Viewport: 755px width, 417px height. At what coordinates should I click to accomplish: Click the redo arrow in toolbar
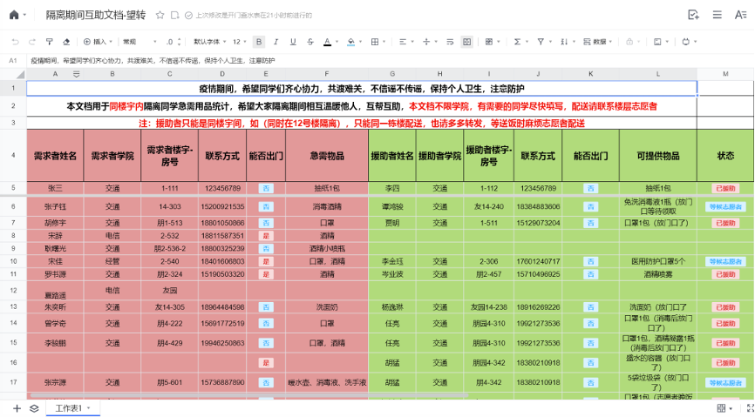click(31, 41)
